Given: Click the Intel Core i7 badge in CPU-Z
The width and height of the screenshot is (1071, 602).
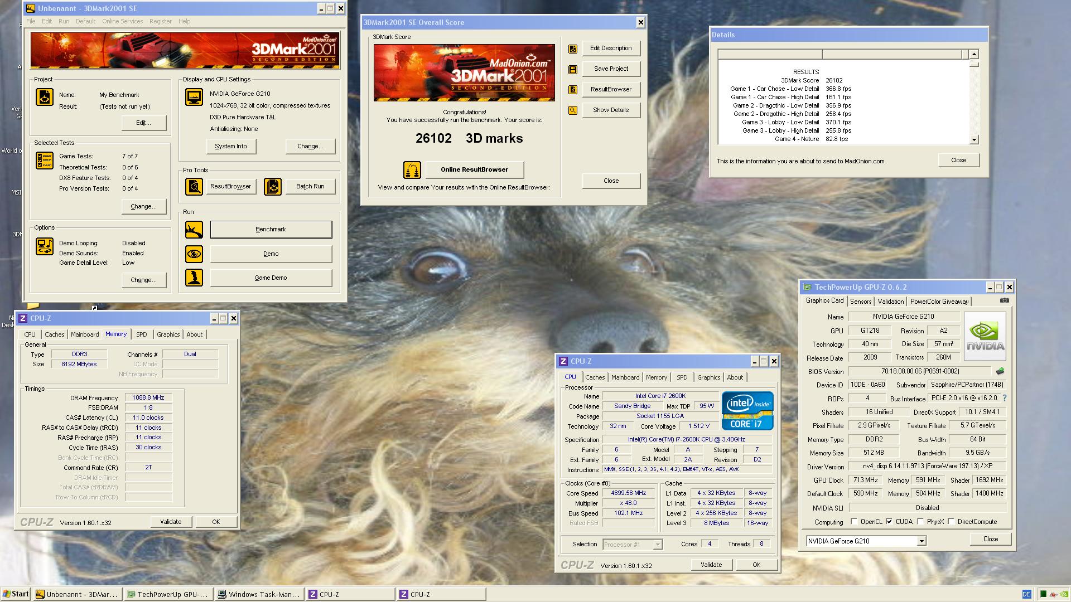Looking at the screenshot, I should point(747,411).
